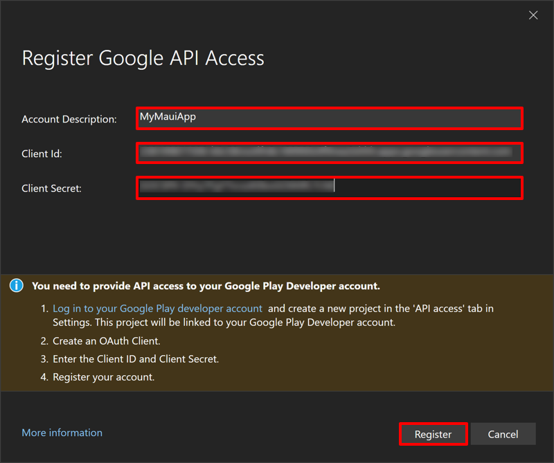Click the blue info icon beside the notice
The width and height of the screenshot is (554, 463).
[x=16, y=285]
